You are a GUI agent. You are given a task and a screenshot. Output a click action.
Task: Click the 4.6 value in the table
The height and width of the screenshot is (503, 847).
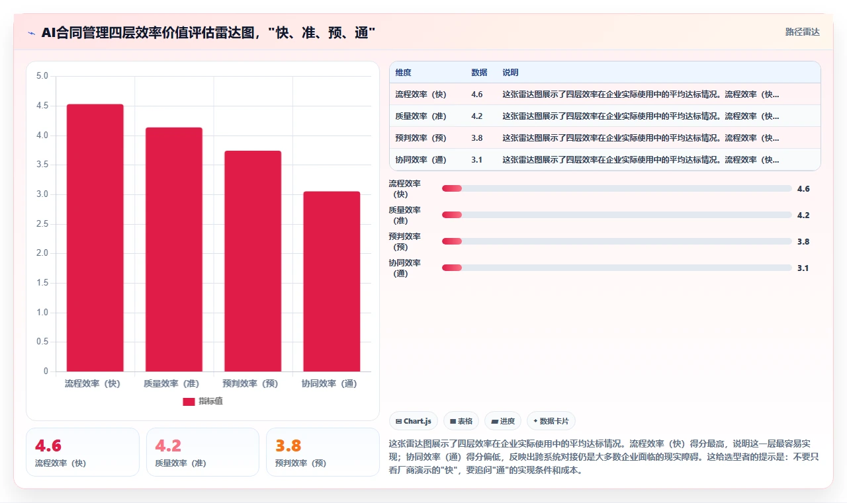pos(477,95)
